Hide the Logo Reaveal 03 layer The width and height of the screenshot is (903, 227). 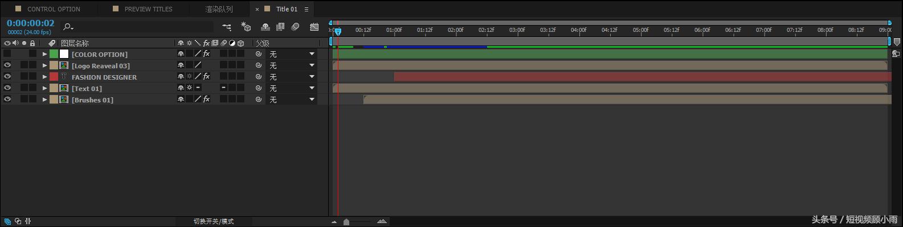pos(7,65)
